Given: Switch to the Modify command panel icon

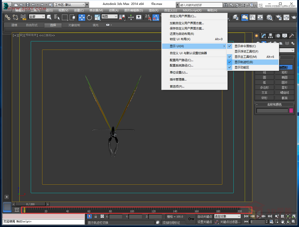Looking at the screenshot, I should (263, 35).
